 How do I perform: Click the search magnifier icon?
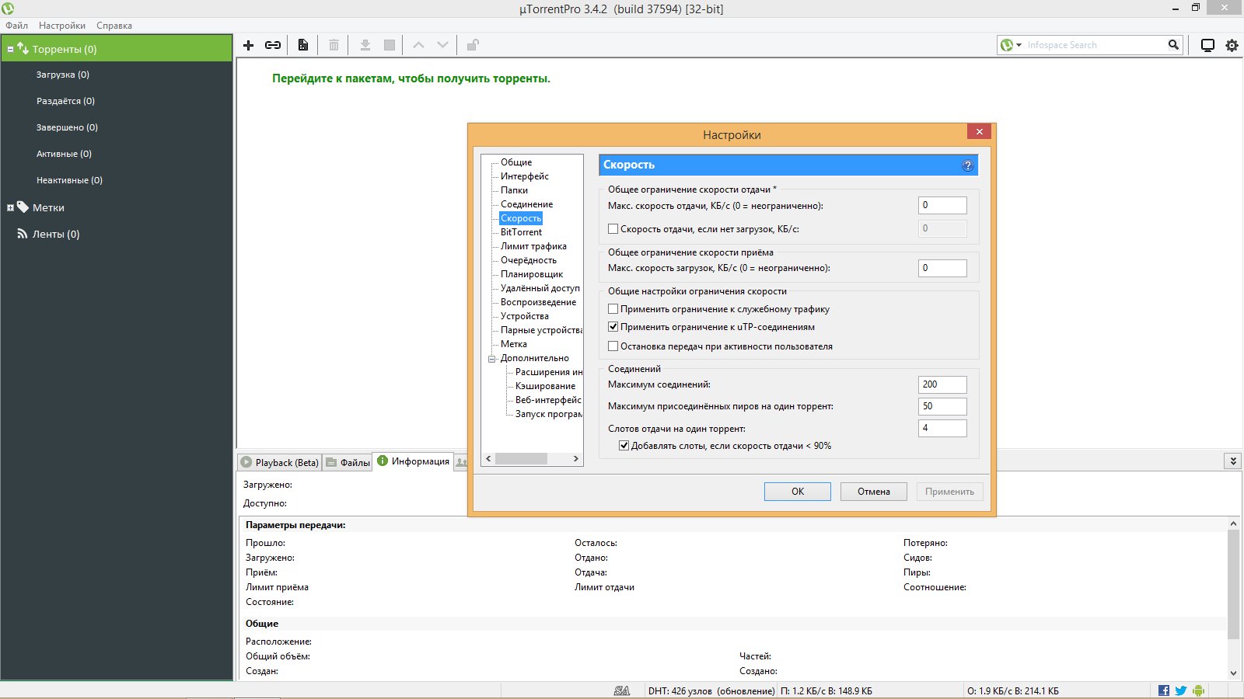tap(1173, 45)
